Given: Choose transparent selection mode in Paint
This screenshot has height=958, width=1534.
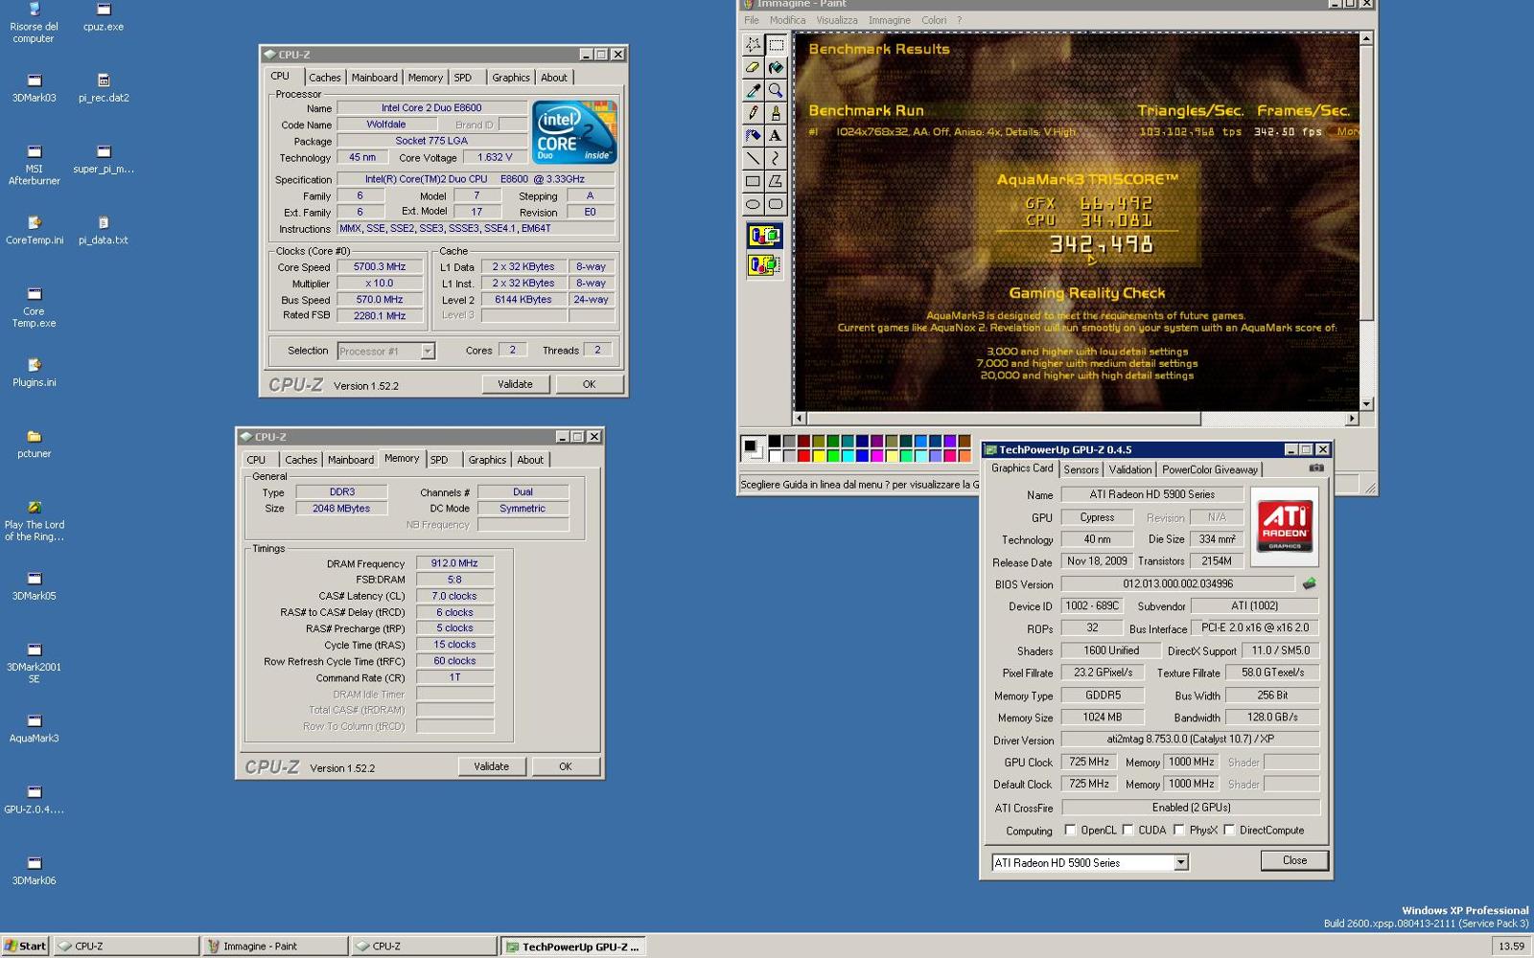Looking at the screenshot, I should pyautogui.click(x=764, y=264).
